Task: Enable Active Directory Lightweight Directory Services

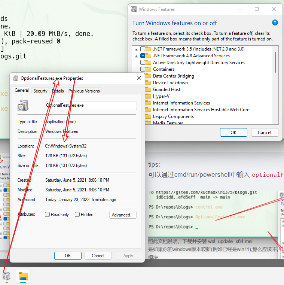Action: pos(143,62)
